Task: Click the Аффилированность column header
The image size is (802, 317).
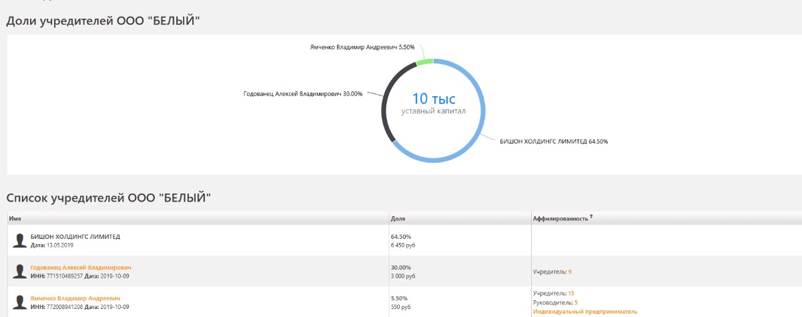Action: [560, 218]
